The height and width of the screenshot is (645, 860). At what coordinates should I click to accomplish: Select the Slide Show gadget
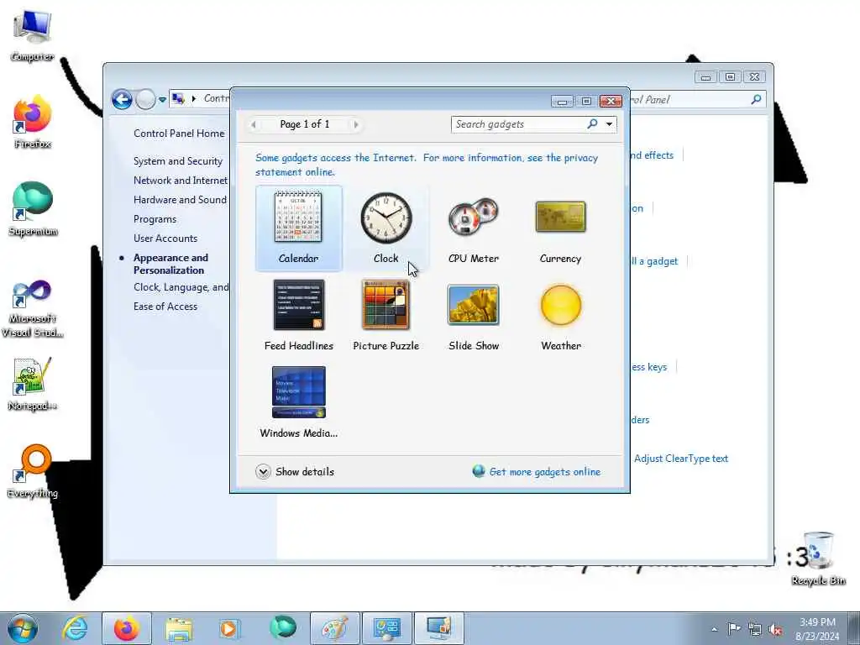[x=474, y=316]
